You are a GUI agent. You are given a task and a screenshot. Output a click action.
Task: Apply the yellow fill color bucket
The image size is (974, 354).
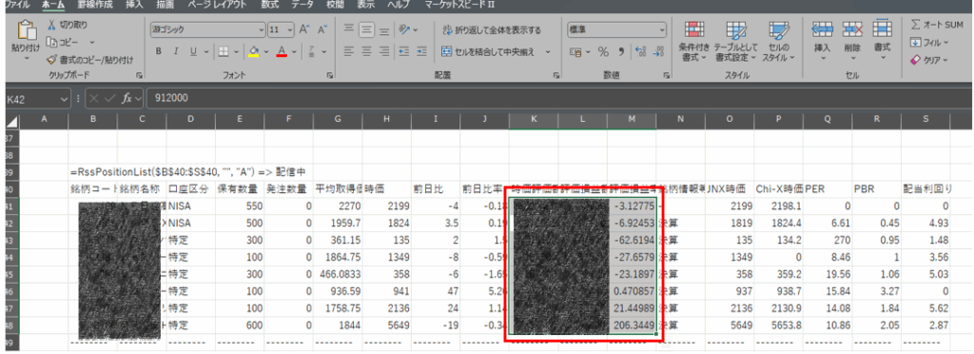pos(253,51)
